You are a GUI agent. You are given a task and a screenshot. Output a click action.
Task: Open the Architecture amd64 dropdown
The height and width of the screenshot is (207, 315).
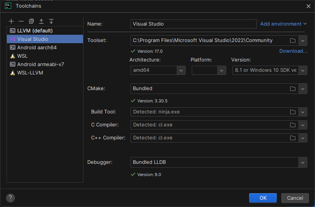(x=158, y=70)
